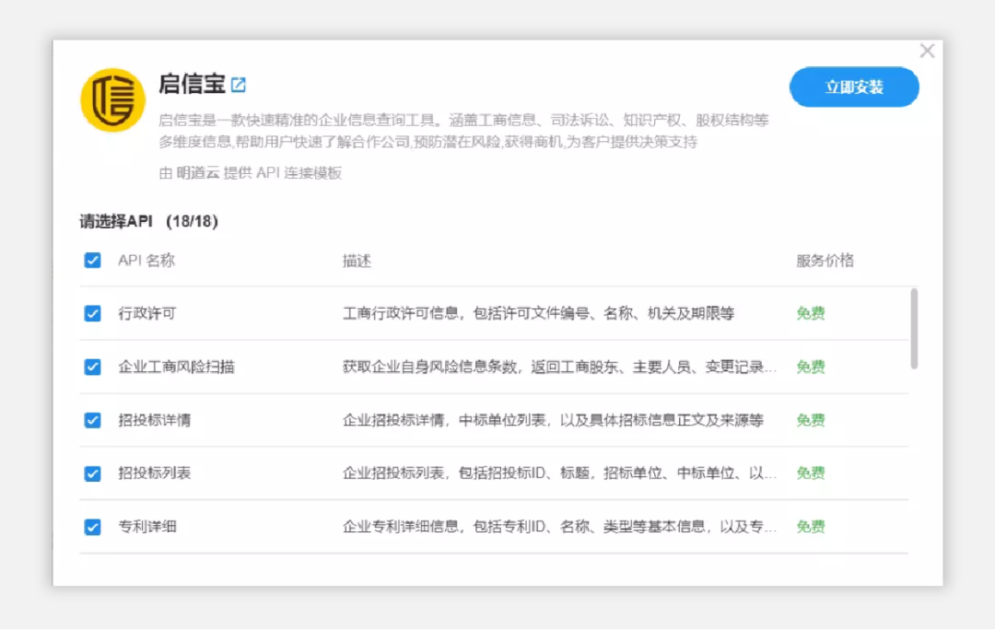995x630 pixels.
Task: Open the external link icon beside 启信宝
Action: 239,85
